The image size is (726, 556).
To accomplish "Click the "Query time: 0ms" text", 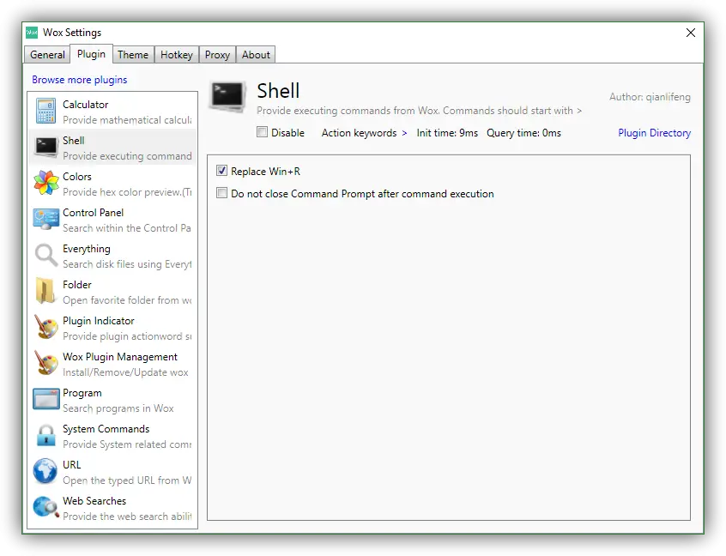I will (x=523, y=133).
